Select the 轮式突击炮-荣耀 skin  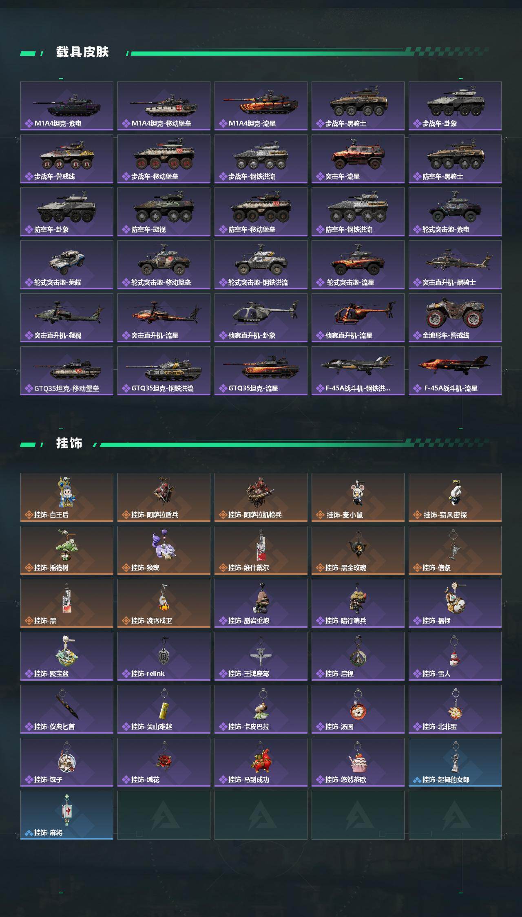point(67,265)
